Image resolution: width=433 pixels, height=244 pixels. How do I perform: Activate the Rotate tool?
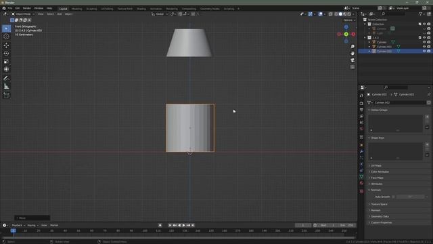pyautogui.click(x=6, y=54)
